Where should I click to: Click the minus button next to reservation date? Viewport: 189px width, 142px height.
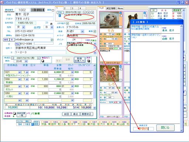point(85,12)
